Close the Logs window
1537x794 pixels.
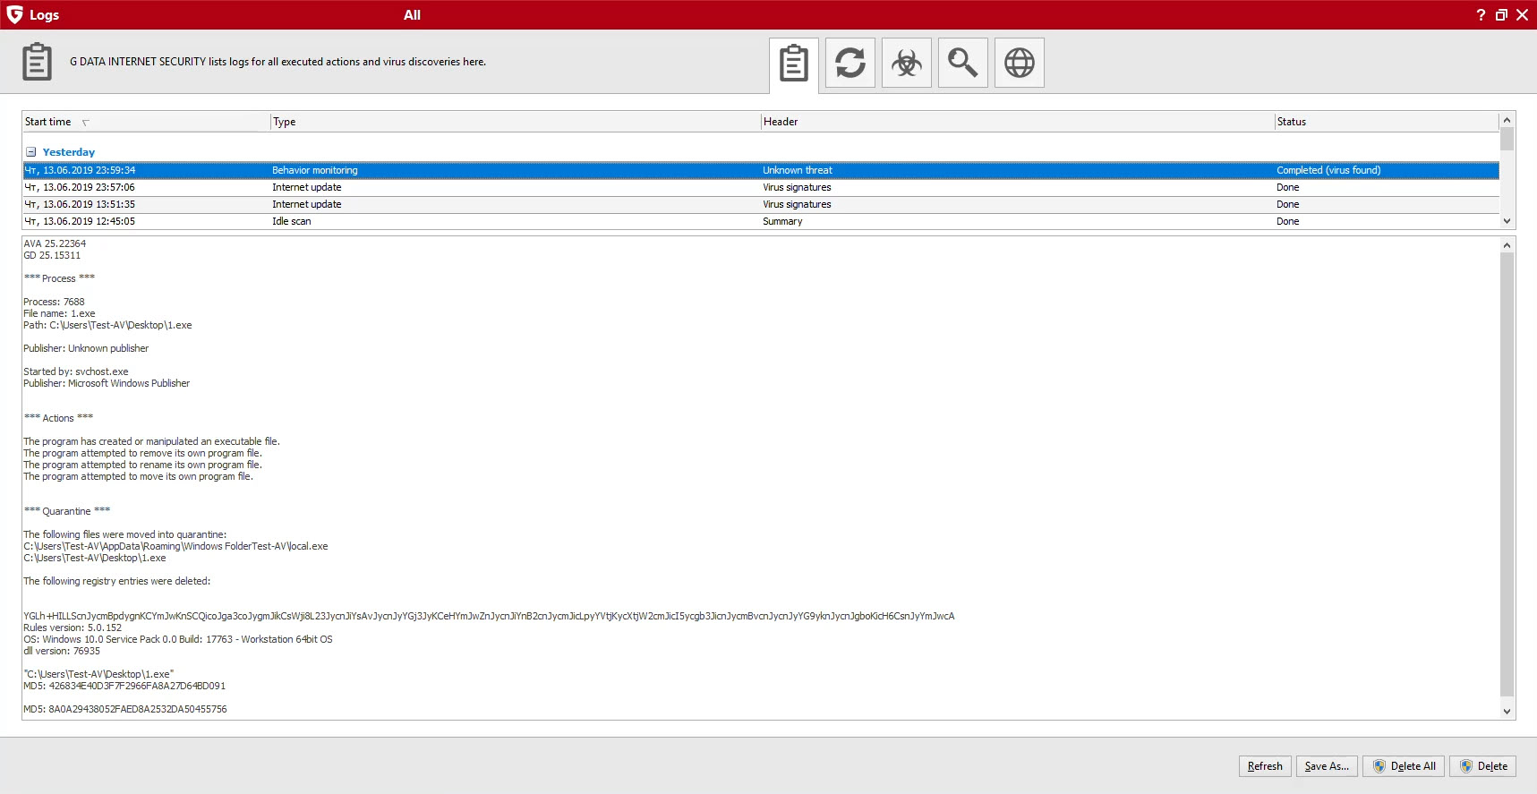pos(1522,14)
